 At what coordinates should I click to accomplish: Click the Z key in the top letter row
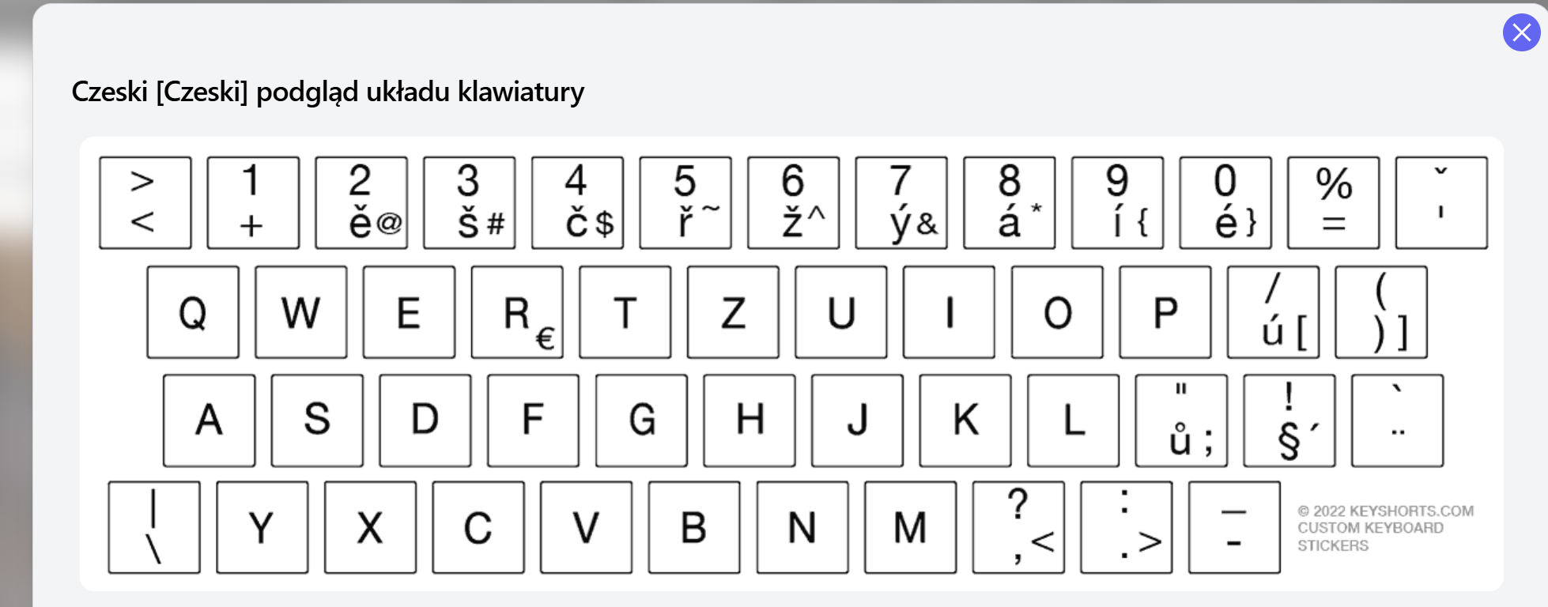tap(733, 312)
